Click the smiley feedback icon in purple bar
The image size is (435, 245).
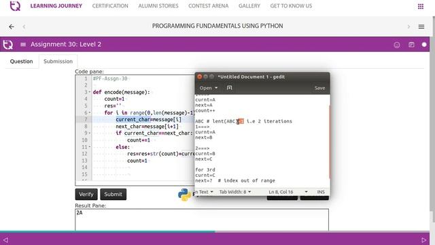[x=397, y=45]
